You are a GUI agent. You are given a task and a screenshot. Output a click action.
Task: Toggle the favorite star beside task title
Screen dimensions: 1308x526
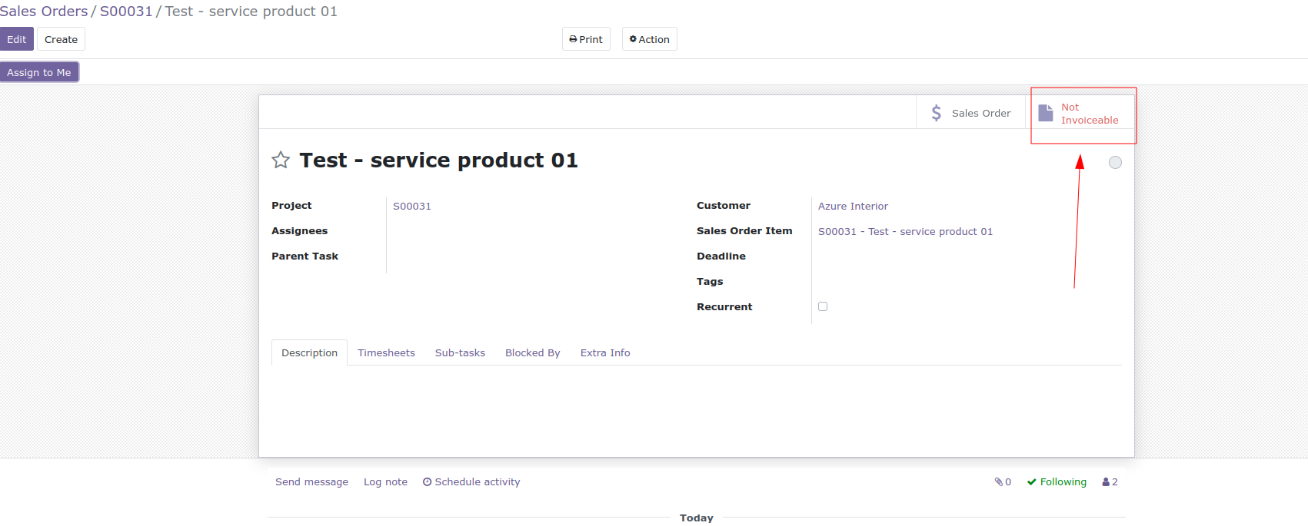[x=281, y=160]
